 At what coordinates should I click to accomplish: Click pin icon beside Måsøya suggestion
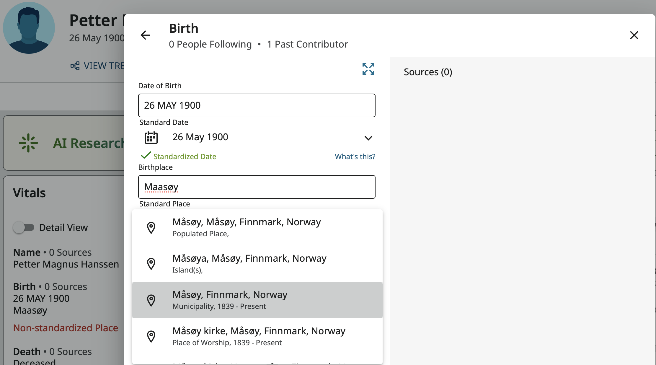pyautogui.click(x=151, y=264)
